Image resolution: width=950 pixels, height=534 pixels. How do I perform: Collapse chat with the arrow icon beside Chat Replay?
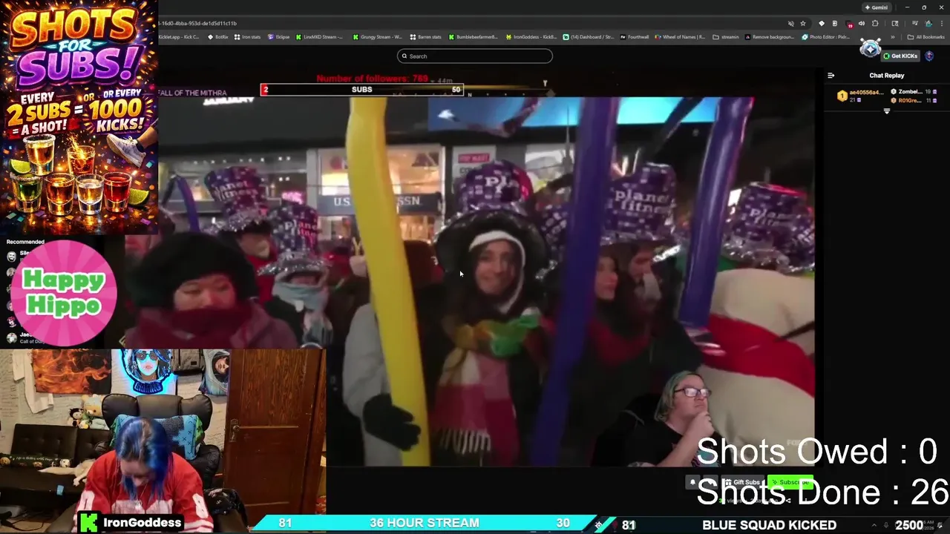831,76
